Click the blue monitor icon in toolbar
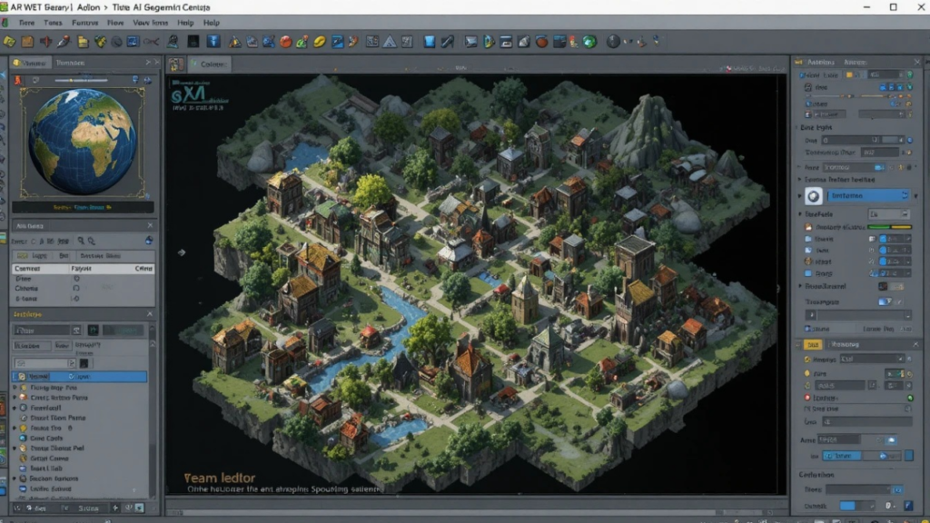Screen dimensions: 930x523 click(133, 42)
